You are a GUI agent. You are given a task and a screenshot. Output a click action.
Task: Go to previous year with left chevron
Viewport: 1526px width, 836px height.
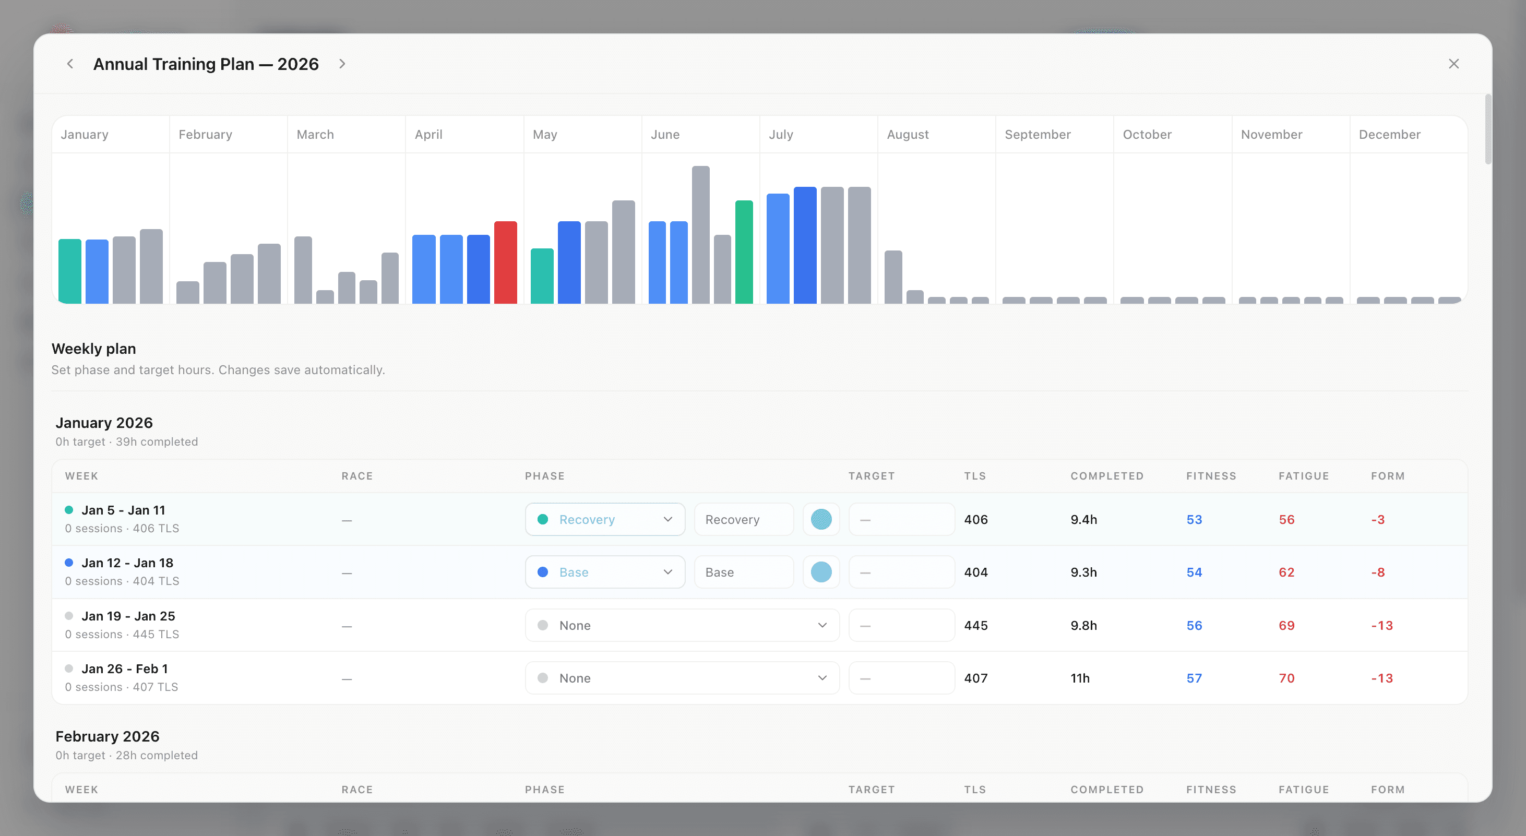[x=70, y=63]
